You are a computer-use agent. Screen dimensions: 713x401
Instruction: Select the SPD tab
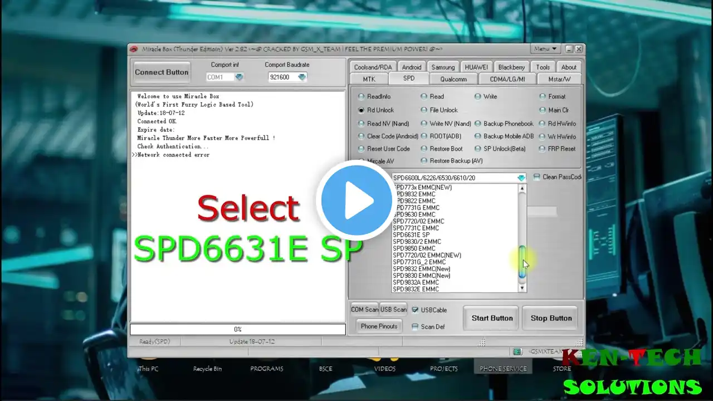tap(409, 79)
